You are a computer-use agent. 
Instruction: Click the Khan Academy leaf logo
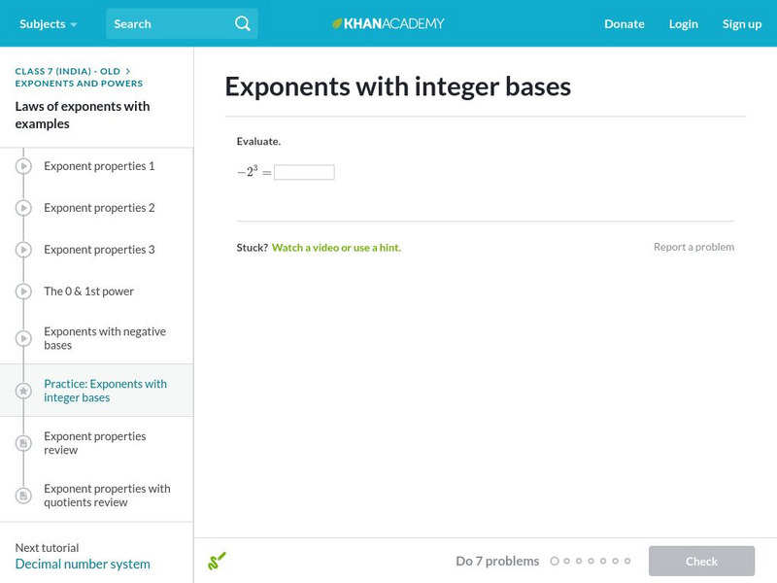pos(338,23)
